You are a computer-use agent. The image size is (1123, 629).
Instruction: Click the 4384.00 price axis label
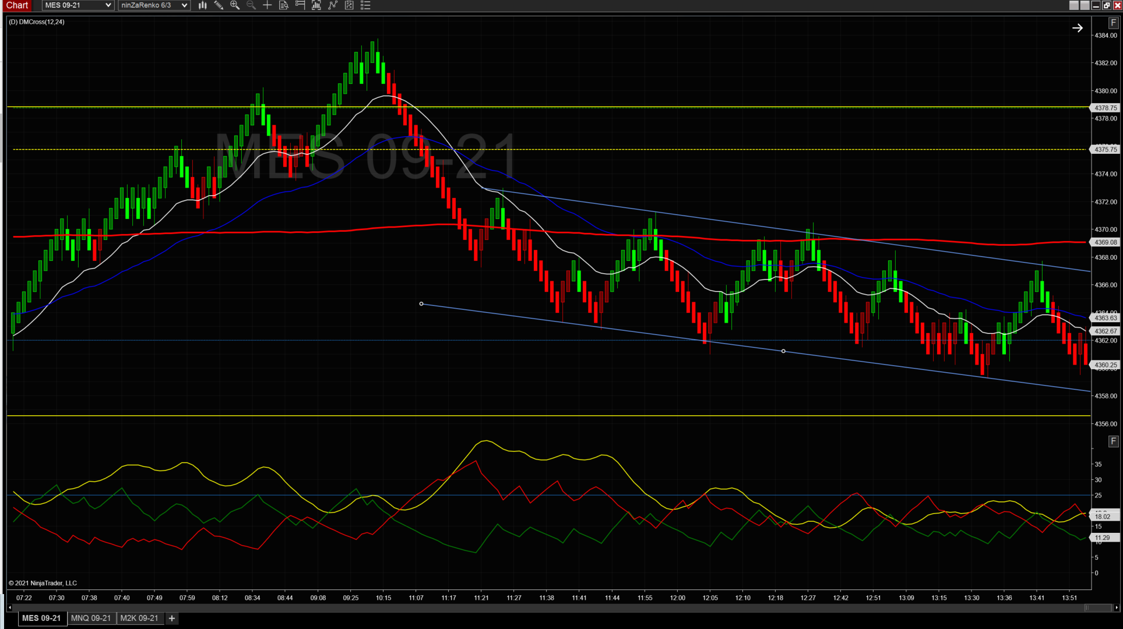point(1106,36)
